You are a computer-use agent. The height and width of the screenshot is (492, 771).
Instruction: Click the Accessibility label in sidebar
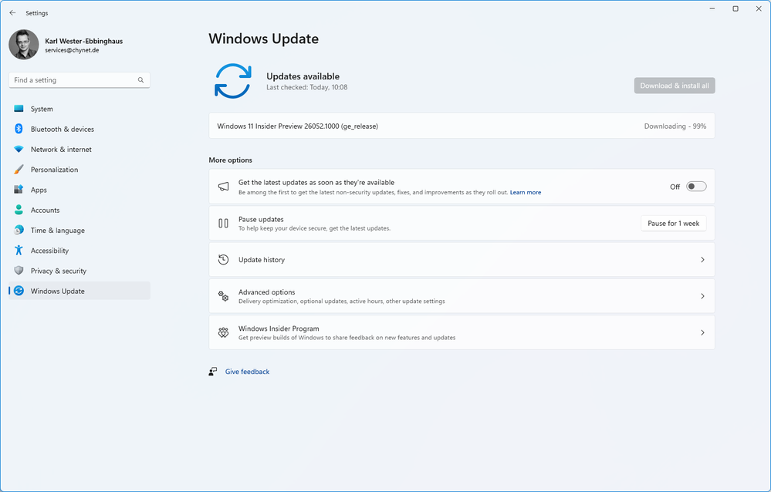49,250
